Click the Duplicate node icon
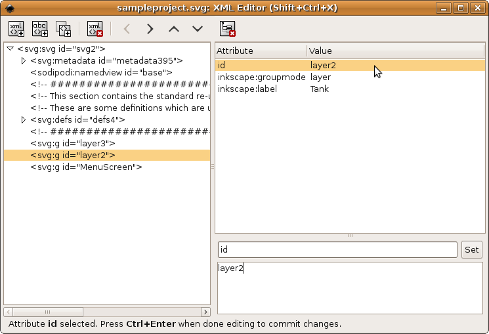This screenshot has height=334, width=489. [63, 29]
